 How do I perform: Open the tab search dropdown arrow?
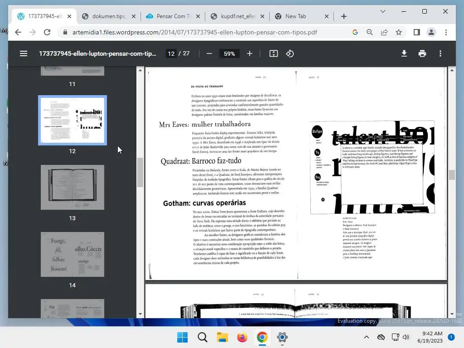(382, 11)
